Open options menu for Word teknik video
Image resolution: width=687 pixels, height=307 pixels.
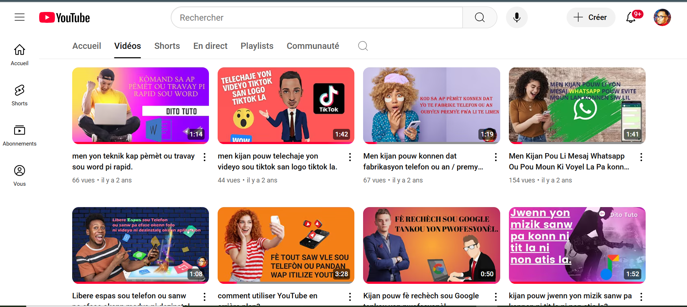pyautogui.click(x=205, y=157)
